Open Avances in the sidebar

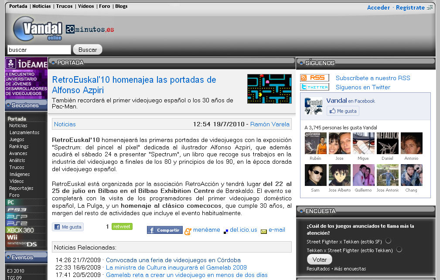tap(18, 153)
